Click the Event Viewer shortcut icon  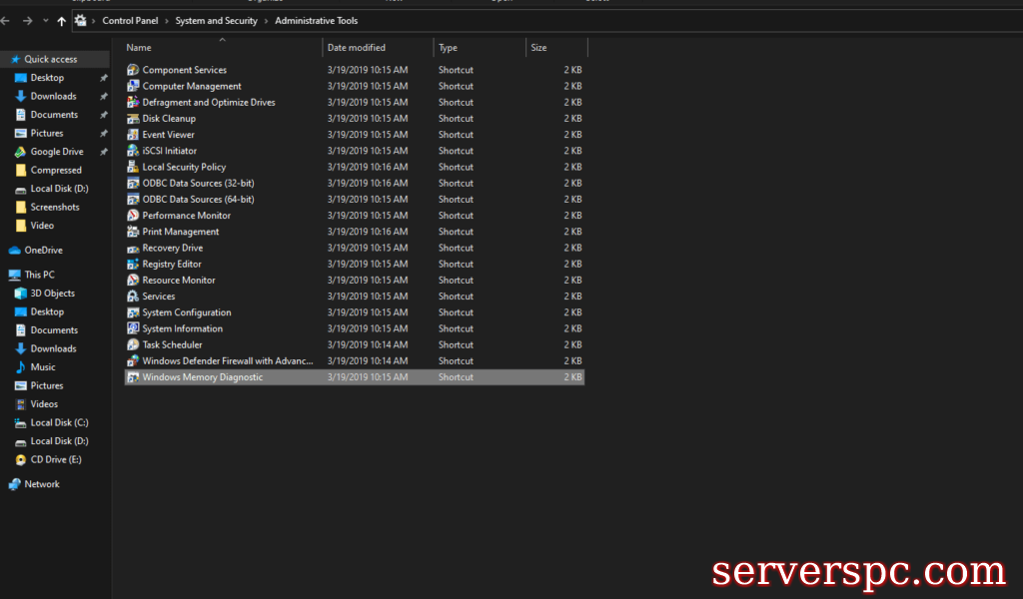[x=133, y=135]
